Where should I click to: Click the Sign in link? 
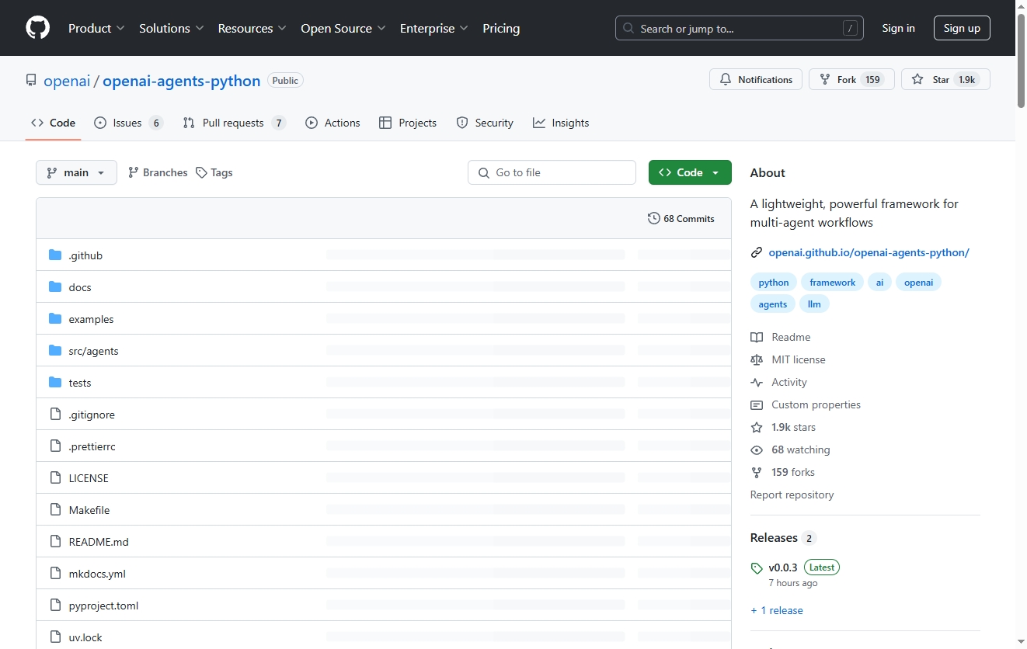click(898, 28)
